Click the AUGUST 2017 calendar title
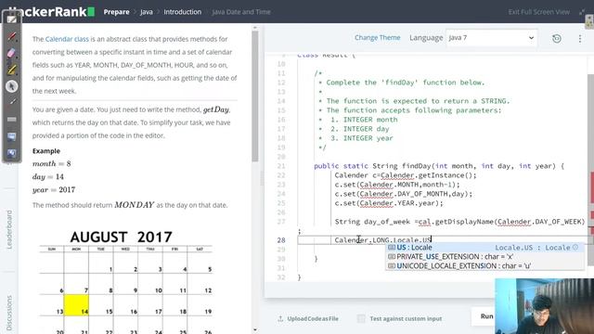The image size is (594, 334). tap(121, 238)
